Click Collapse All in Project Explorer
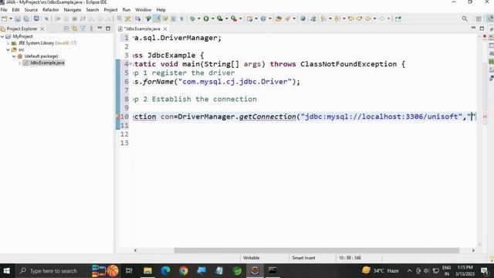 coord(66,29)
